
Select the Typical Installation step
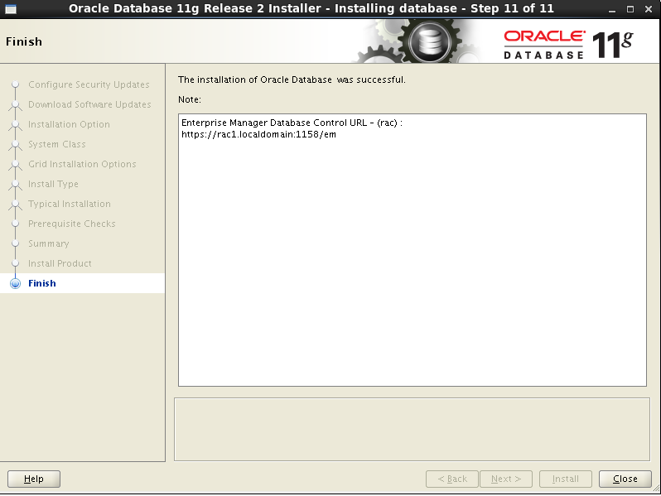(70, 204)
